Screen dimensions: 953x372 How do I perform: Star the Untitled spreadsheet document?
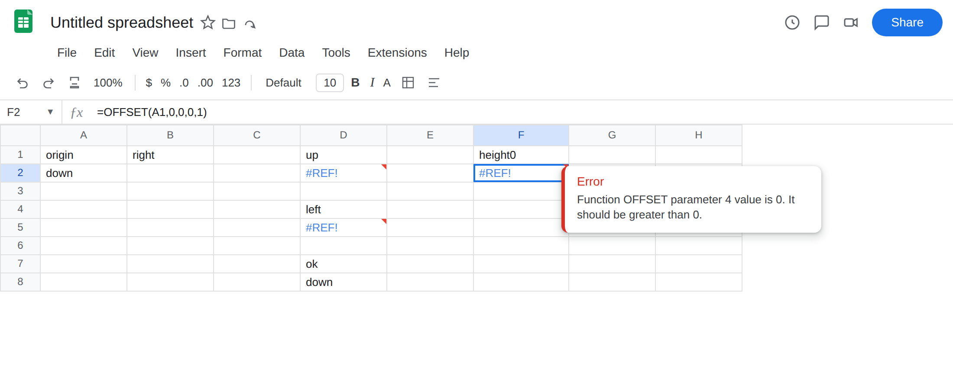[x=208, y=22]
